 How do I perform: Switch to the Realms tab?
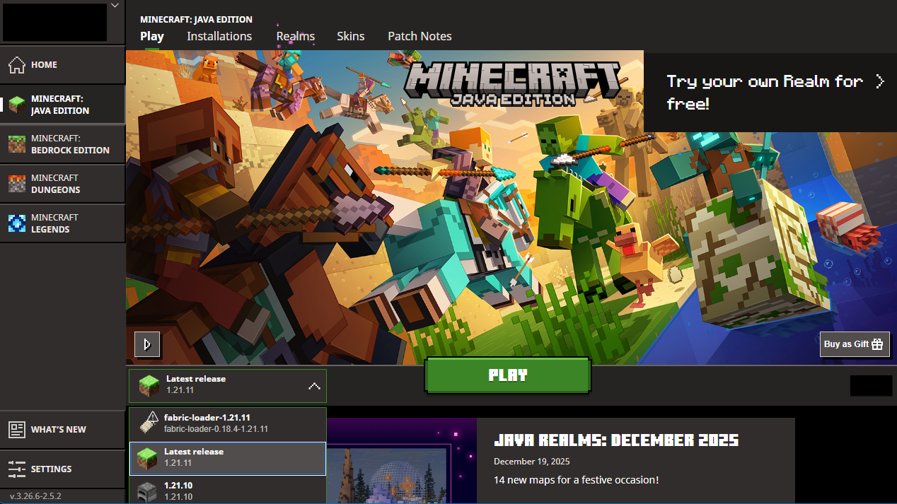point(296,36)
